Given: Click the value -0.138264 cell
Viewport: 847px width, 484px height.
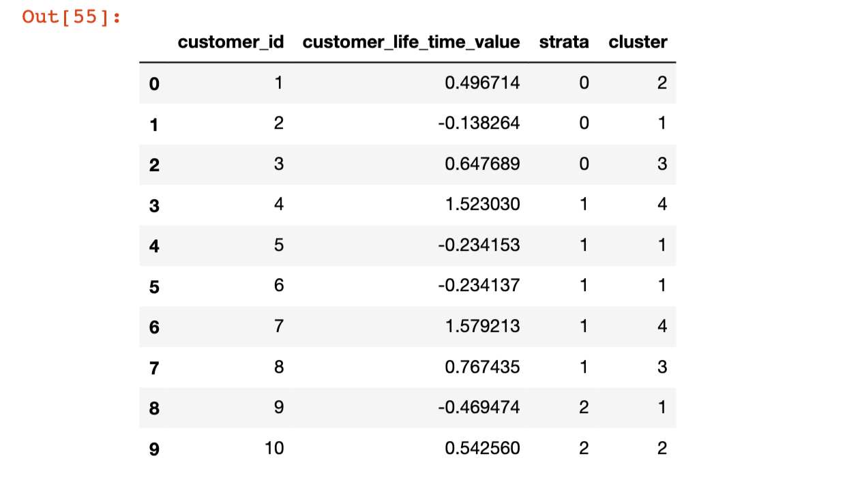Looking at the screenshot, I should (x=479, y=123).
